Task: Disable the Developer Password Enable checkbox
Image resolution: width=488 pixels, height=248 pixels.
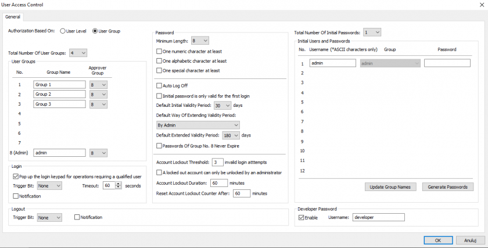Action: tap(301, 217)
